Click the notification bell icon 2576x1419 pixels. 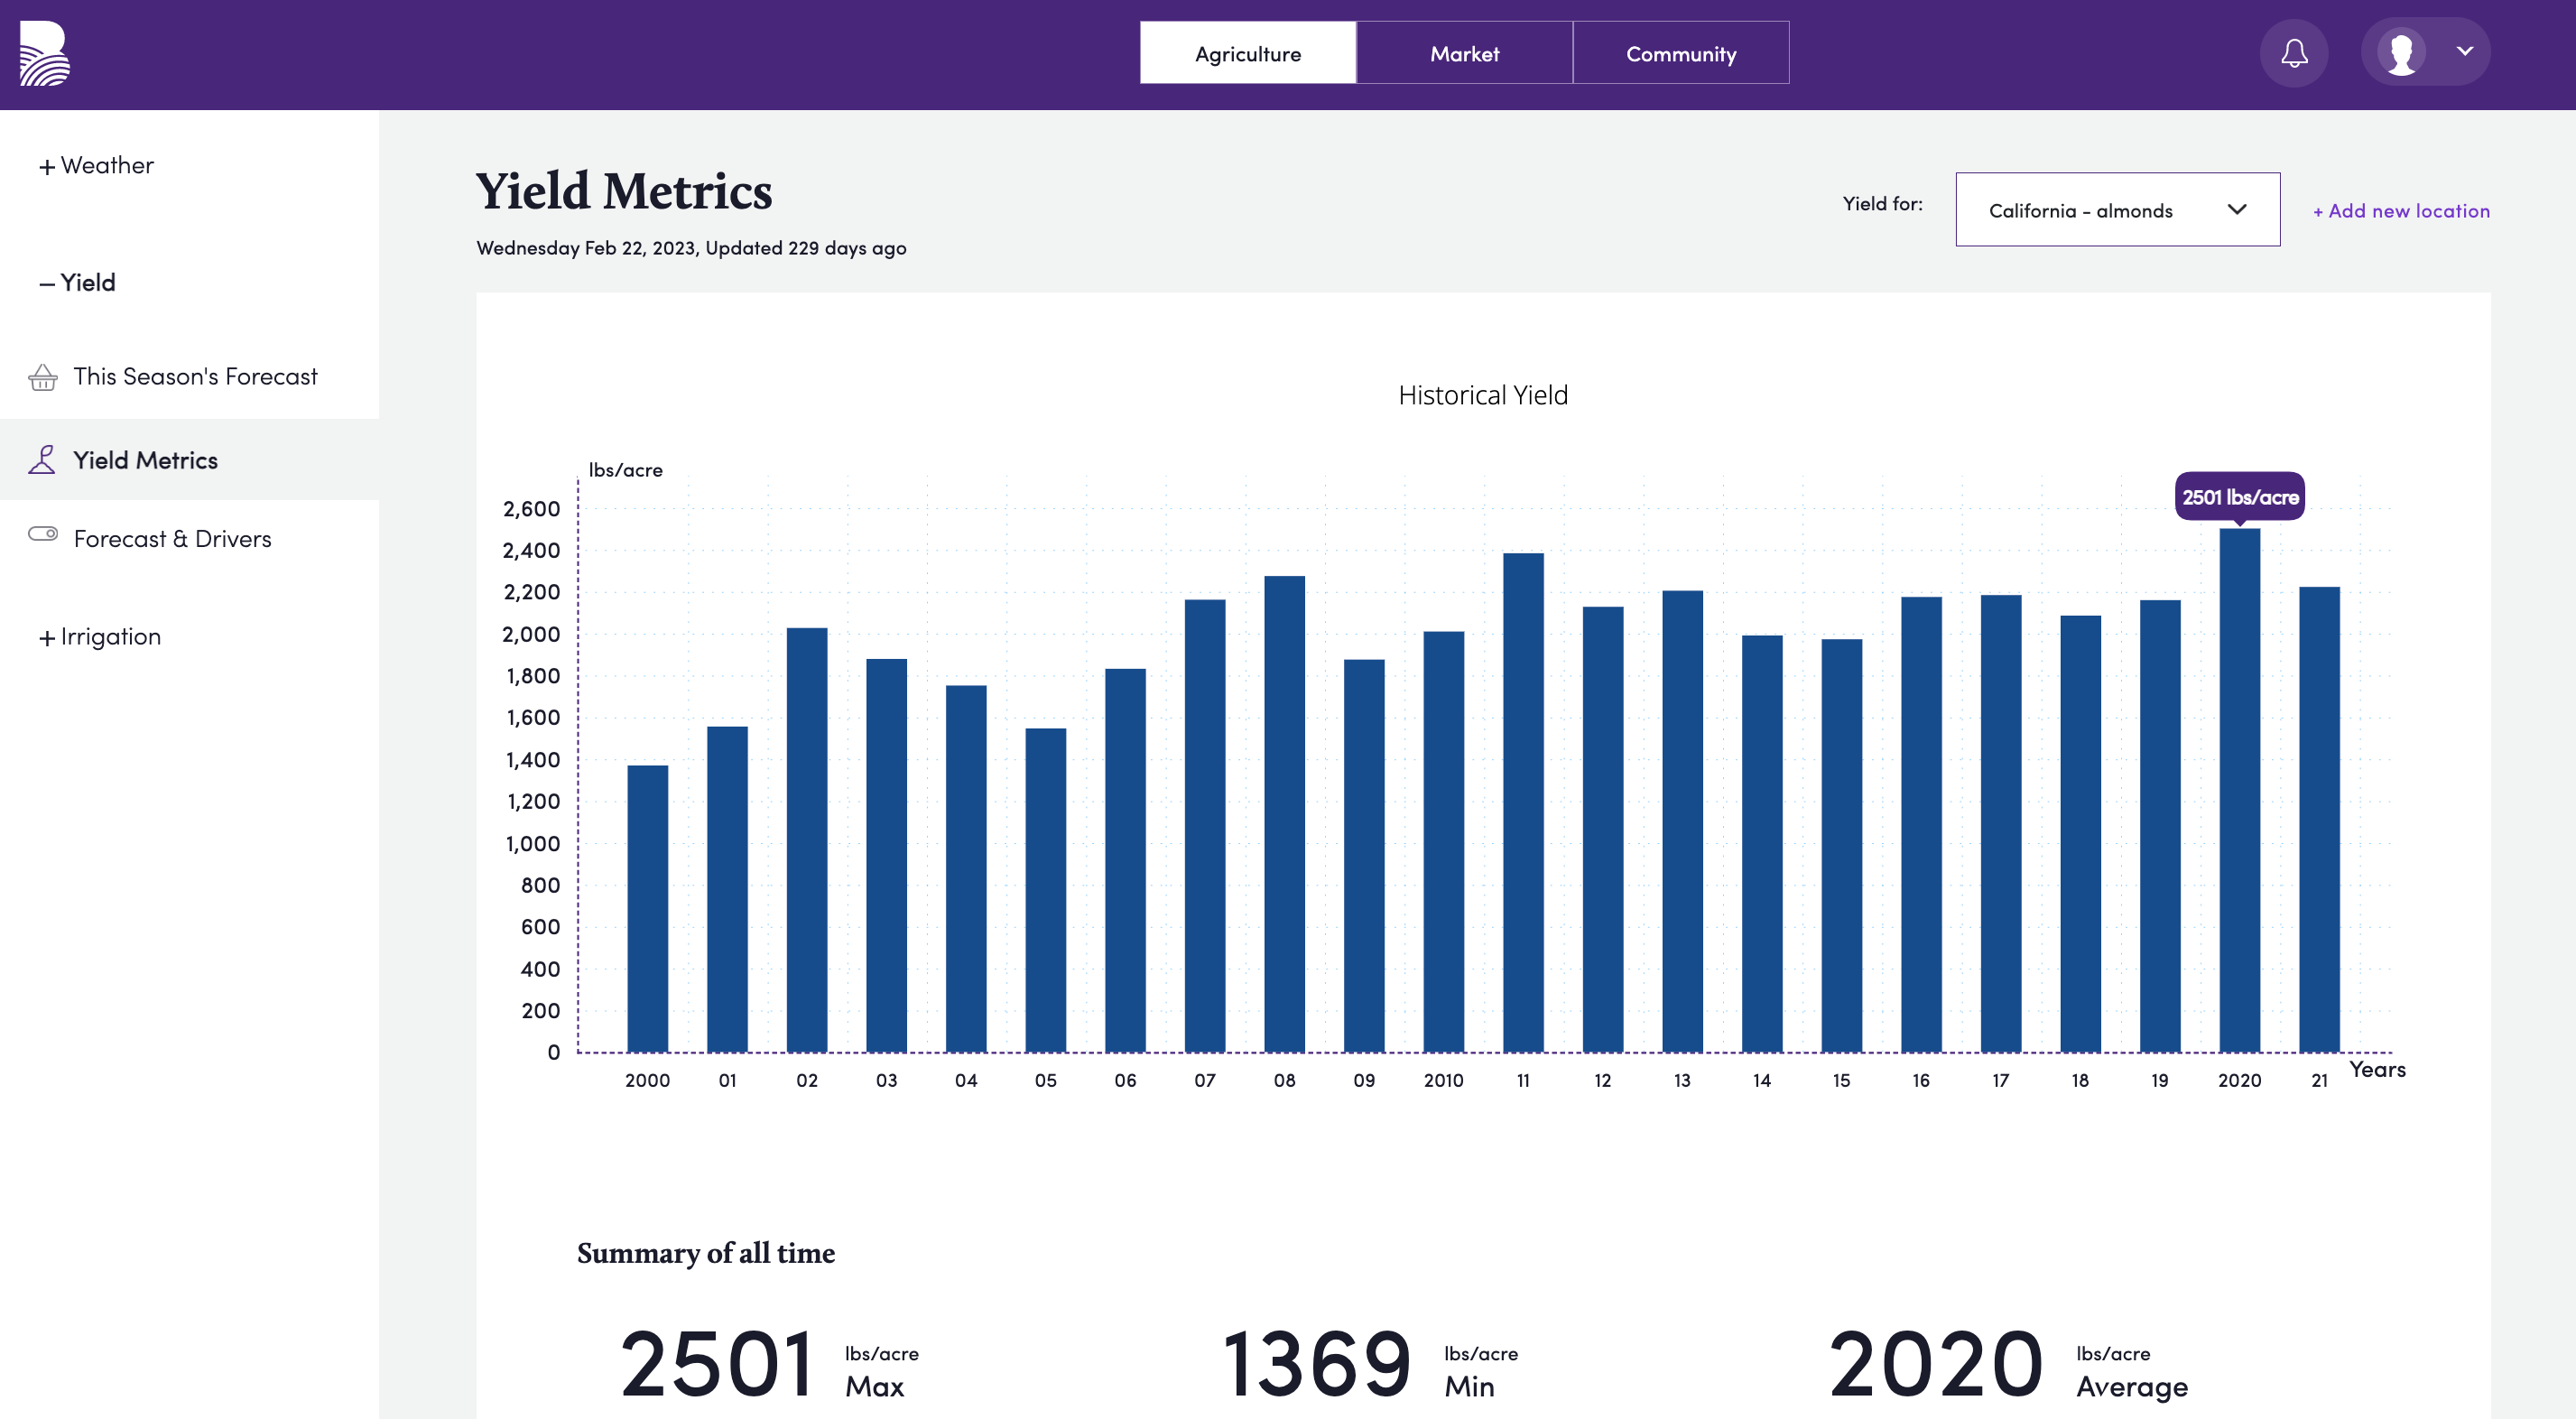[x=2294, y=51]
